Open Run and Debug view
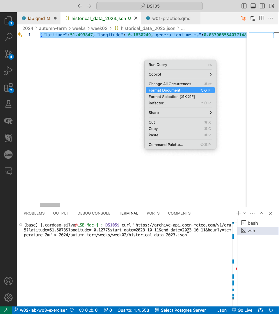Screen dimensions: 279x314 (8, 71)
